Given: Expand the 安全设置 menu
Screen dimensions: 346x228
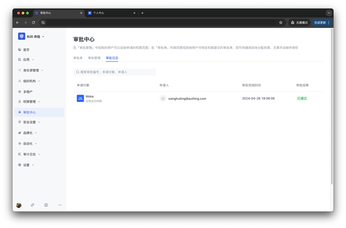Looking at the screenshot, I should (29, 122).
